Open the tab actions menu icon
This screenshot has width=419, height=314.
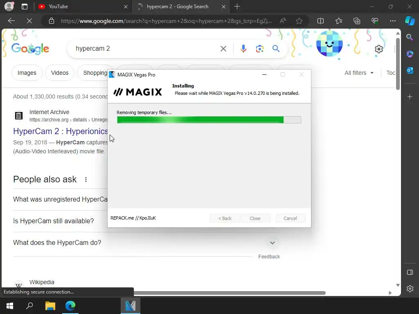click(x=24, y=7)
